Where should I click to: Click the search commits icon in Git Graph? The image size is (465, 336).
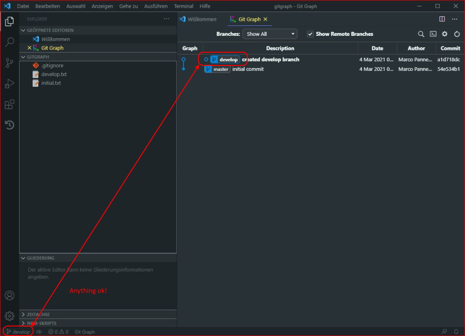421,34
